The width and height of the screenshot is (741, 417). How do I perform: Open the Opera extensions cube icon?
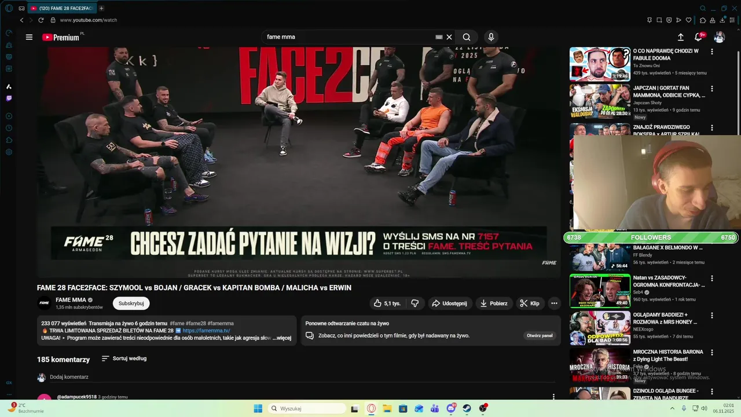703,20
